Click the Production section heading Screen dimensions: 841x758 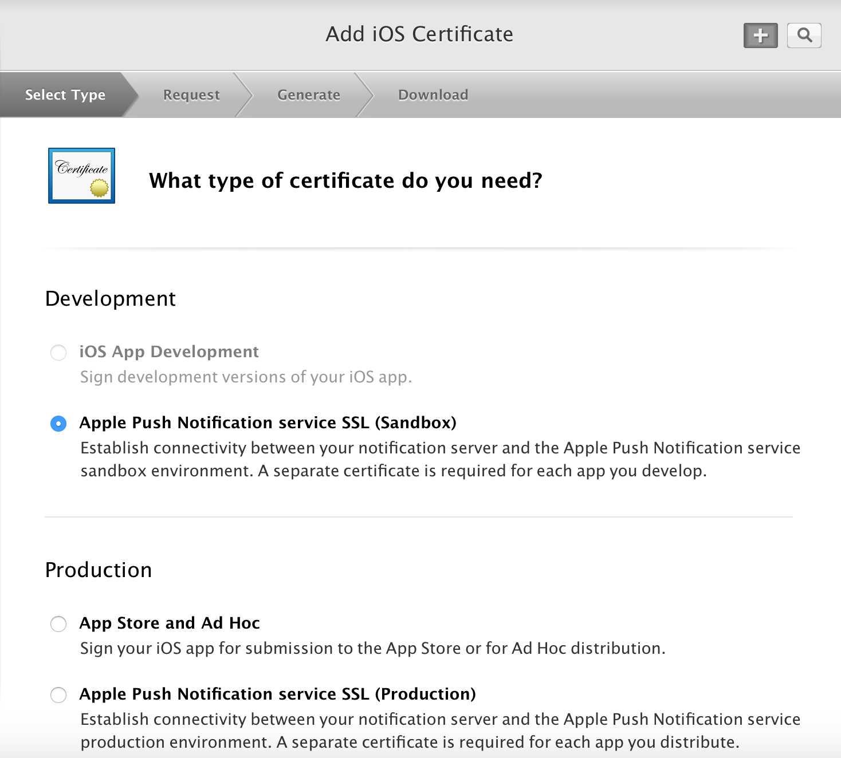[99, 570]
